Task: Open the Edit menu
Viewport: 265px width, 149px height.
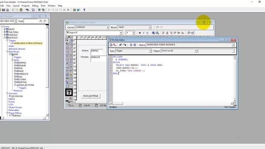Action: 2,6
